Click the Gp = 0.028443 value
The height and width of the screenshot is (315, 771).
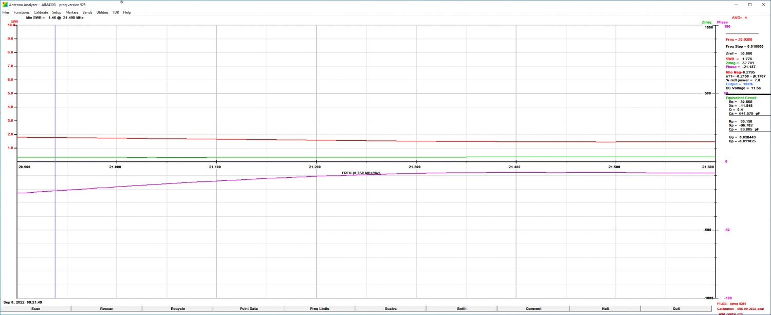742,137
